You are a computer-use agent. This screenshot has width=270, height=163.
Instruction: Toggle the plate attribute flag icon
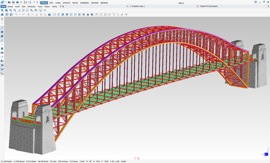click(2, 69)
